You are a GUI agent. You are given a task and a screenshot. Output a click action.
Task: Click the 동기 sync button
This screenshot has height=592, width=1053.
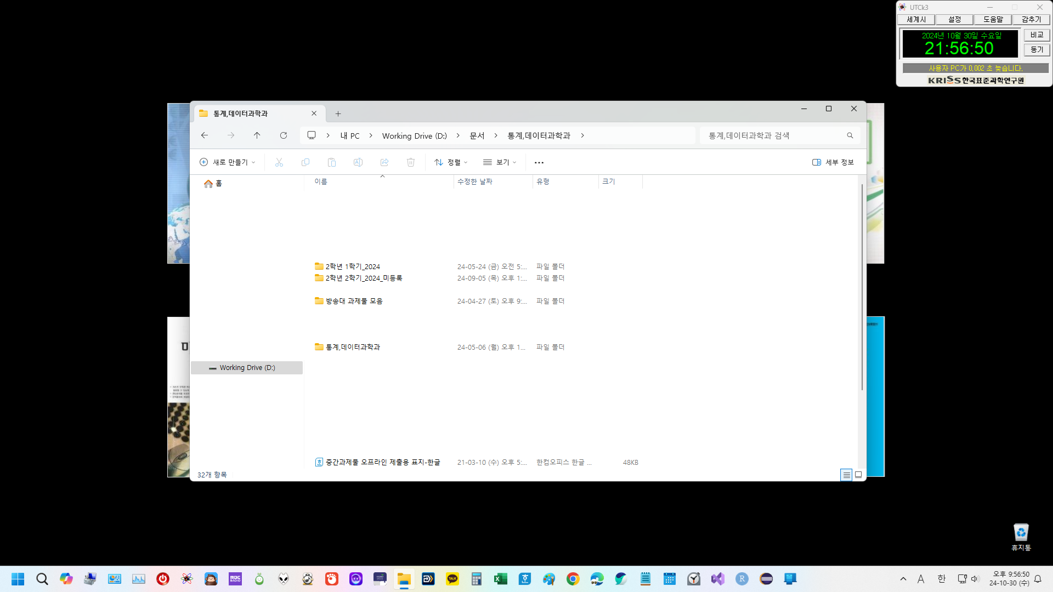(x=1036, y=50)
